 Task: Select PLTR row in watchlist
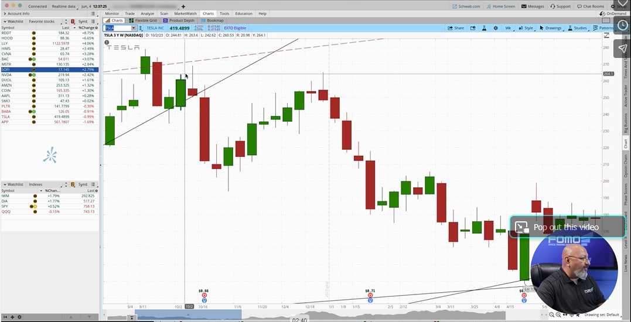click(49, 106)
